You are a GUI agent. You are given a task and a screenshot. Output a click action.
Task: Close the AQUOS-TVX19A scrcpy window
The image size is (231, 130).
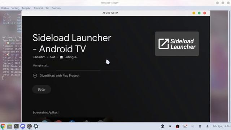[x=205, y=13]
